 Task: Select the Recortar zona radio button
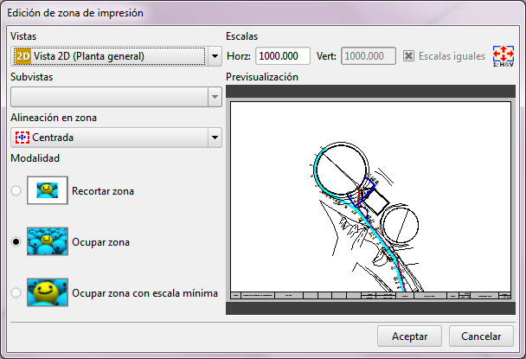coord(16,191)
